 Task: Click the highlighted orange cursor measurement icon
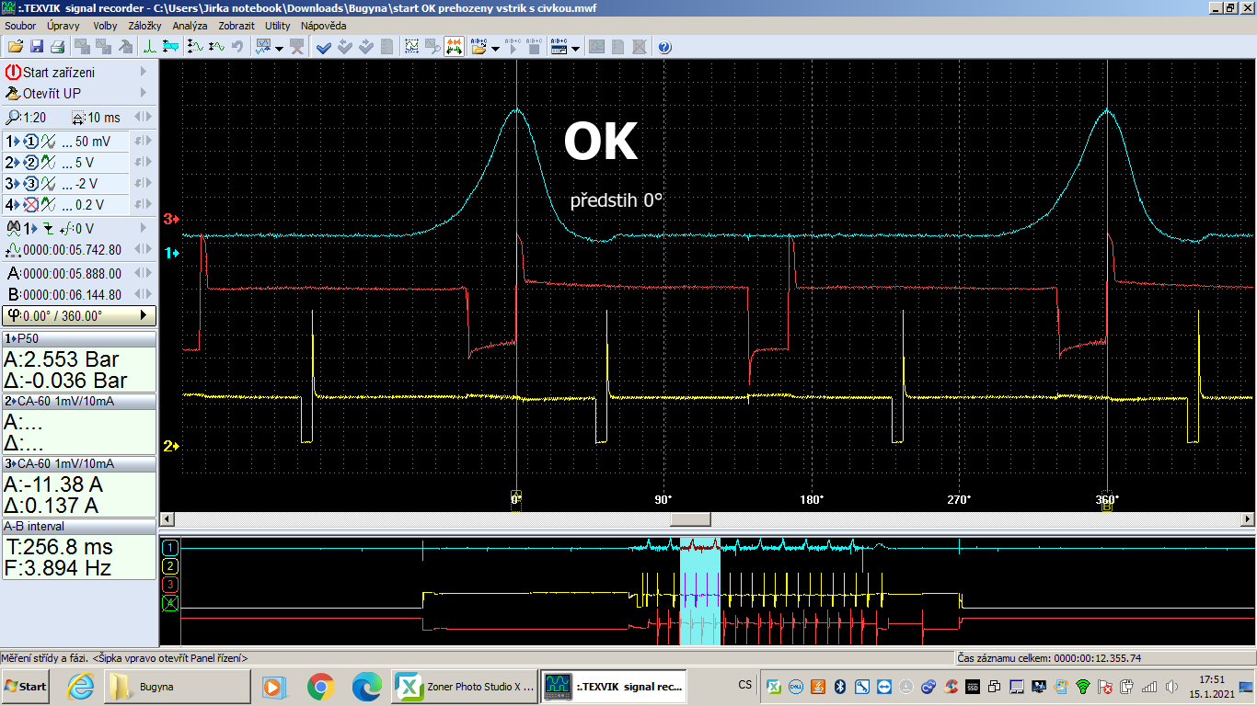coord(454,47)
